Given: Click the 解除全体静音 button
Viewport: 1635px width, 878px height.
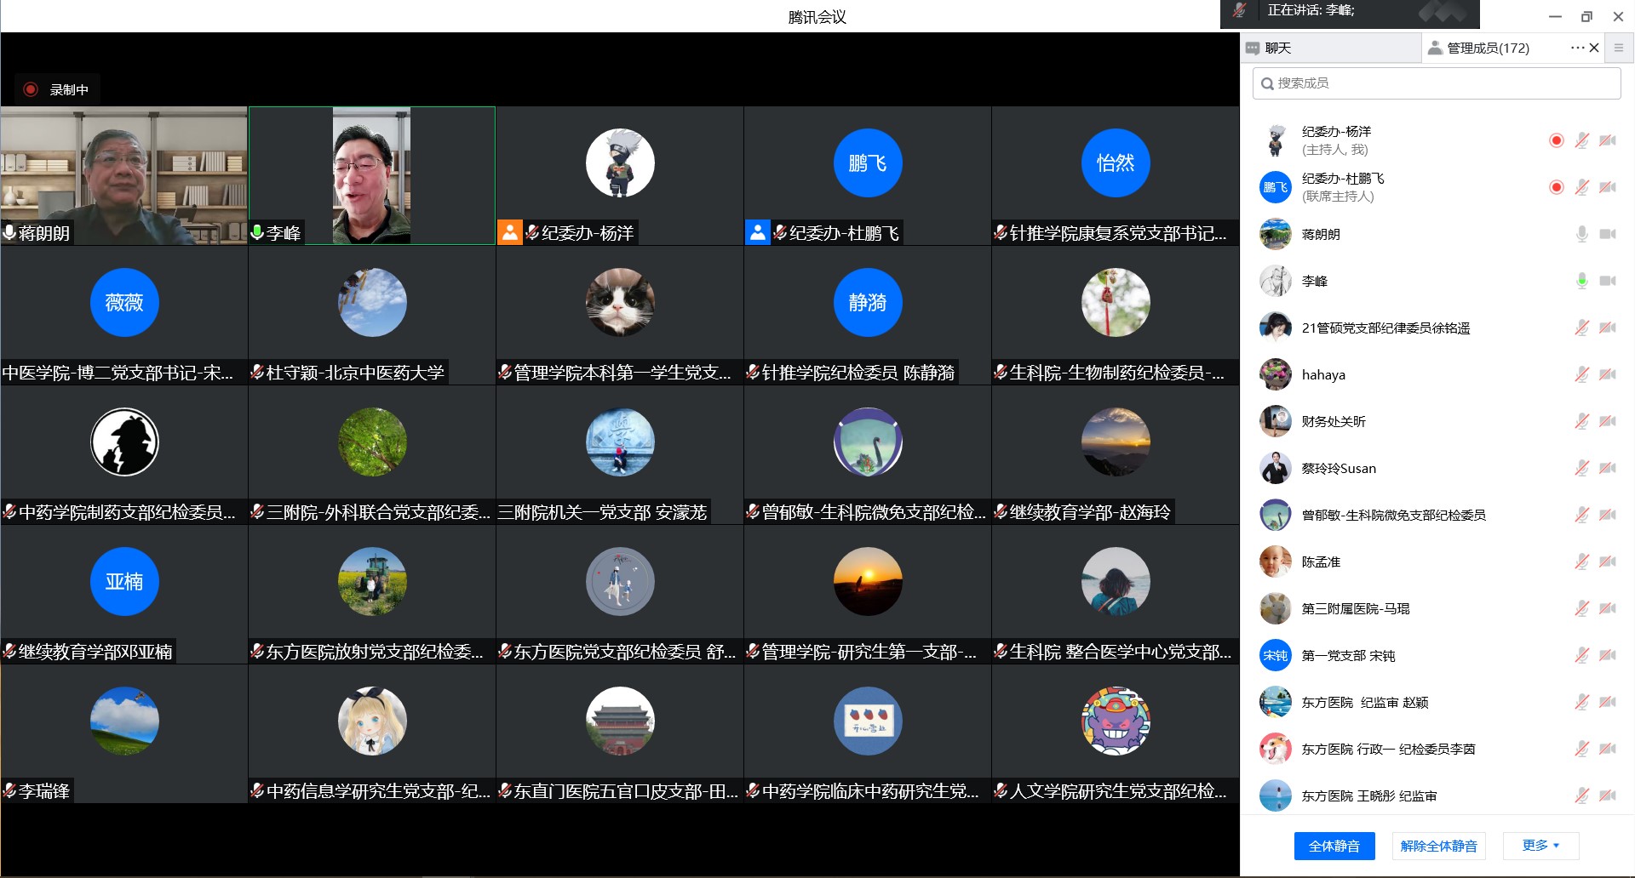Looking at the screenshot, I should click(x=1438, y=846).
